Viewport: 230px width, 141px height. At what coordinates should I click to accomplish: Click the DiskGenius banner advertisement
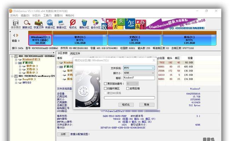pos(153,24)
